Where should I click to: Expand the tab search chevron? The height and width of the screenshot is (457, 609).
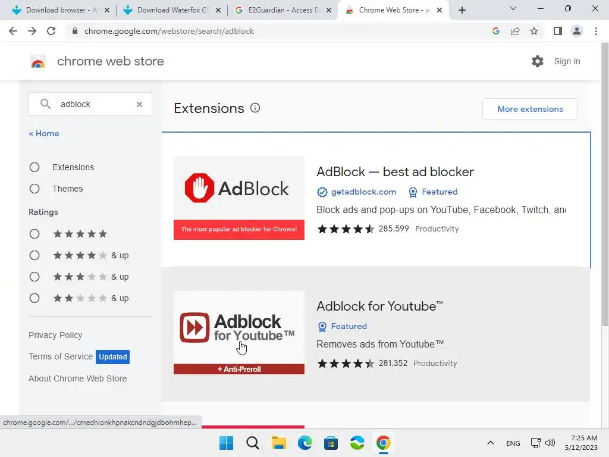pyautogui.click(x=513, y=8)
